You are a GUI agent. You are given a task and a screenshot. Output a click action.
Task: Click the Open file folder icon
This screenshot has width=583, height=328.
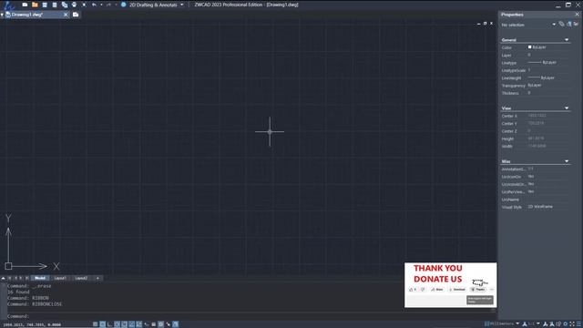point(35,5)
